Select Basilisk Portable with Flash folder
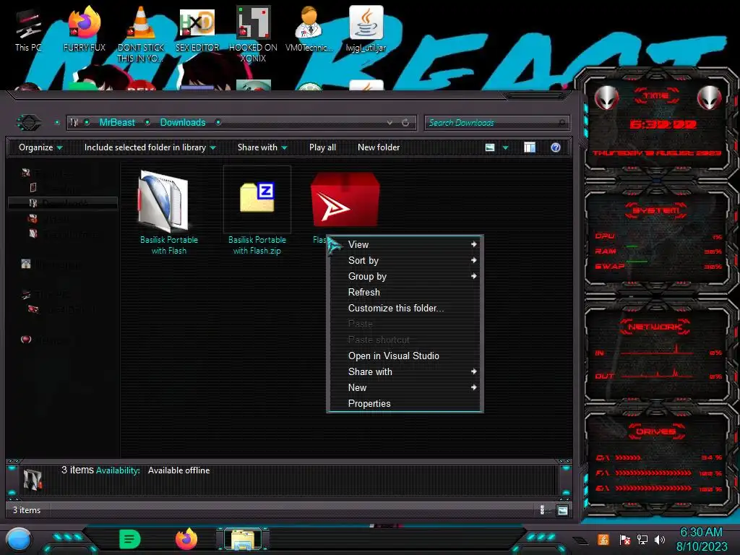This screenshot has width=740, height=555. click(168, 212)
